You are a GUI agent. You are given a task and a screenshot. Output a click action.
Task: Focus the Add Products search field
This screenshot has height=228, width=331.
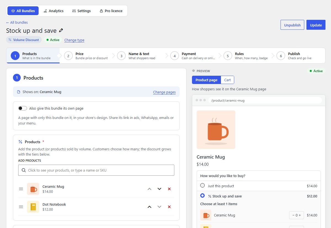coord(96,170)
